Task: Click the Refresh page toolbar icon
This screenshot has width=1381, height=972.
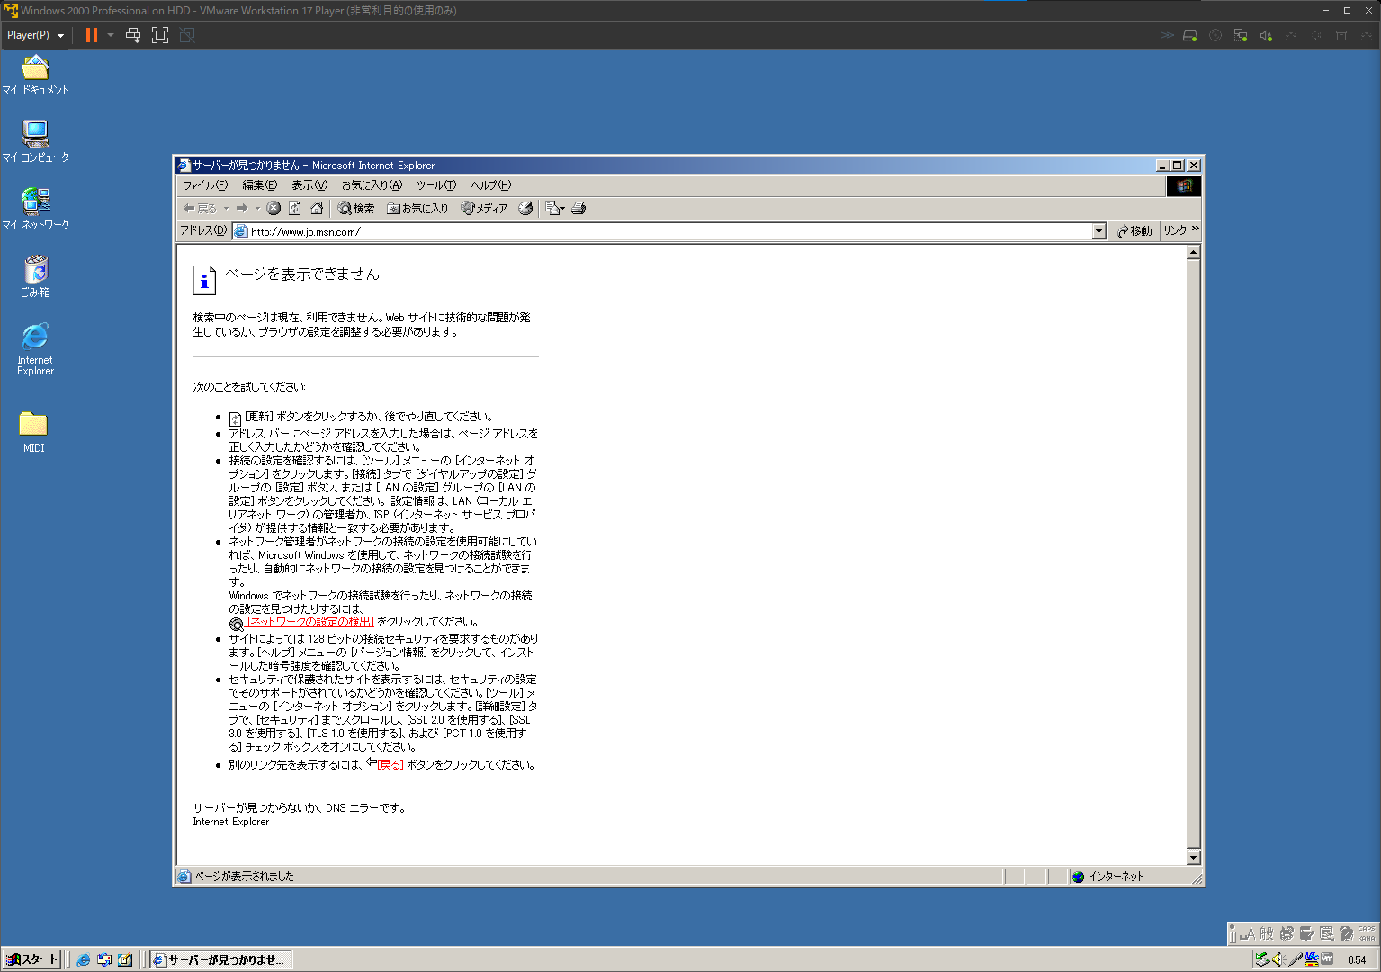Action: 295,208
